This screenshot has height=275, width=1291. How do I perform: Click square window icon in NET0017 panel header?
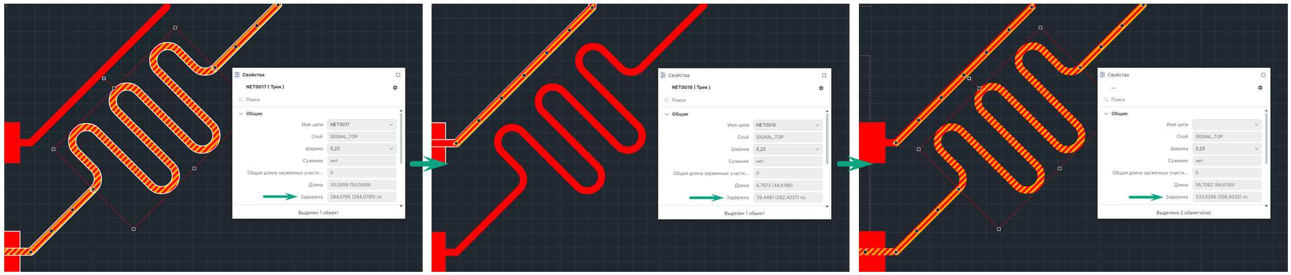click(398, 75)
